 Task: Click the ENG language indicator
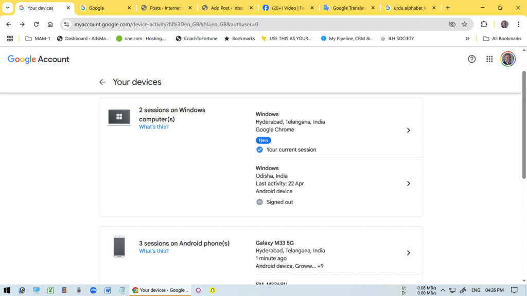(x=476, y=290)
